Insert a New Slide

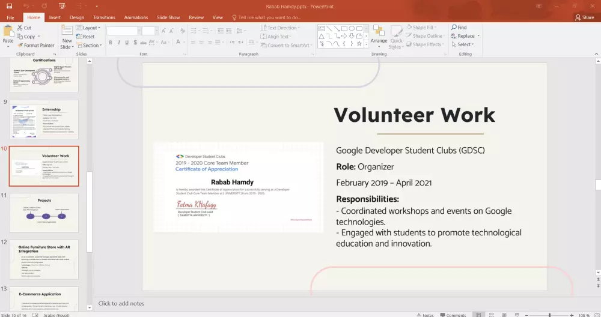[67, 37]
